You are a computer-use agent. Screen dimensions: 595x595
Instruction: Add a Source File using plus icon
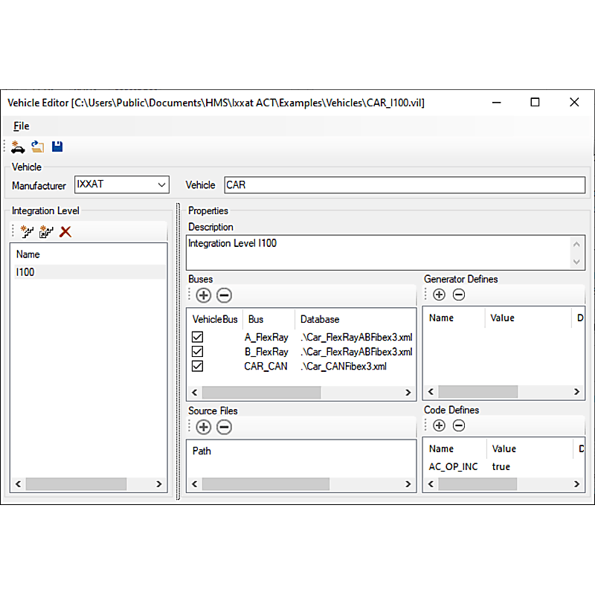(203, 427)
